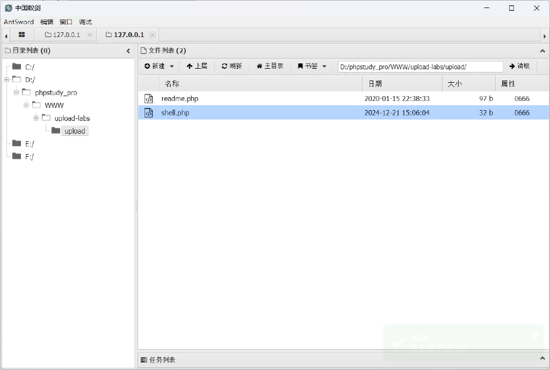Image resolution: width=550 pixels, height=370 pixels.
Task: Select the C:/ drive folder icon
Action: tap(17, 66)
